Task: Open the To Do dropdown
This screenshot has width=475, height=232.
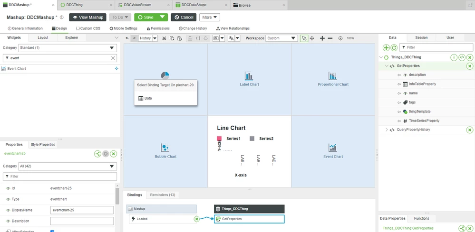Action: point(120,17)
